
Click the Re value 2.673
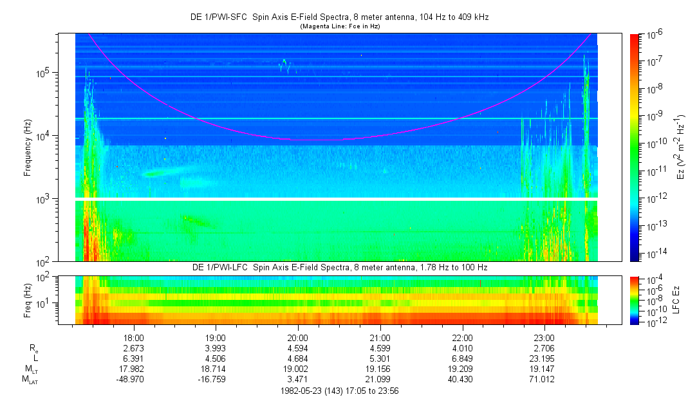pos(133,348)
